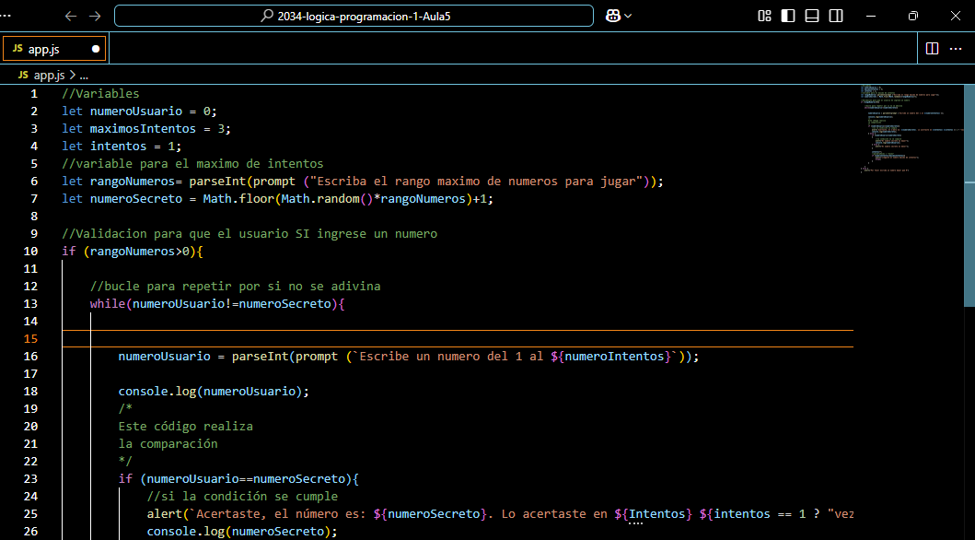
Task: Toggle the secondary side bar
Action: [x=836, y=17]
